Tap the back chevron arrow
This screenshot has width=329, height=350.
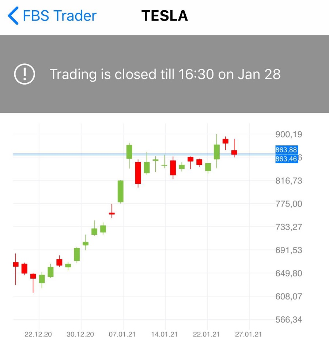(x=13, y=16)
